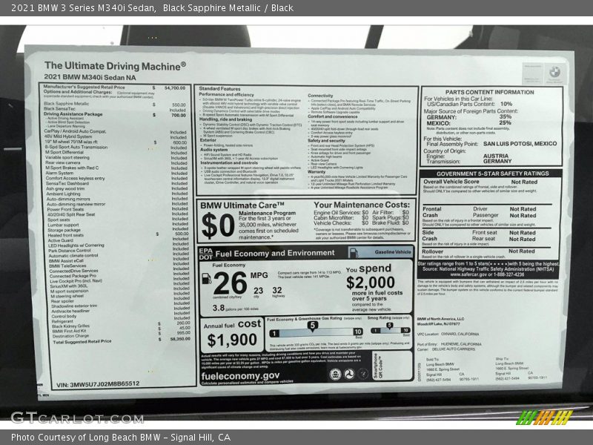Click the smog rating 5 marker

pyautogui.click(x=389, y=326)
